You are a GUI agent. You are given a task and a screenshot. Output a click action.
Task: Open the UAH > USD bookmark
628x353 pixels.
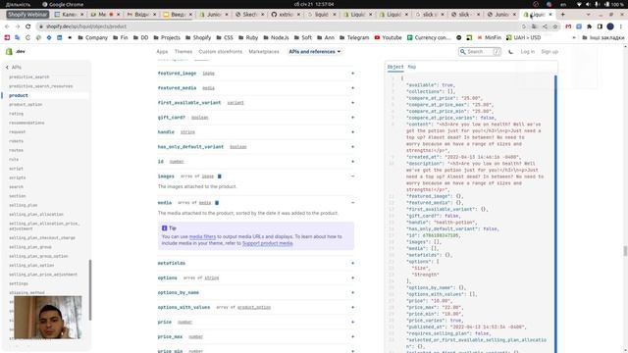coord(523,37)
